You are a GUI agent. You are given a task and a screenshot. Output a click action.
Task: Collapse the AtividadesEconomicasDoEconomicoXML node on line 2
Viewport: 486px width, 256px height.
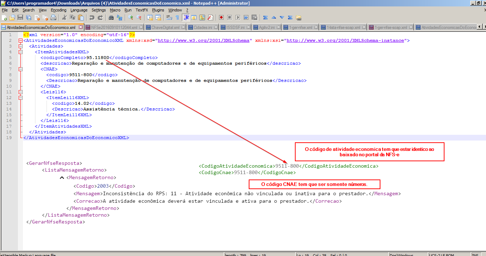20,41
